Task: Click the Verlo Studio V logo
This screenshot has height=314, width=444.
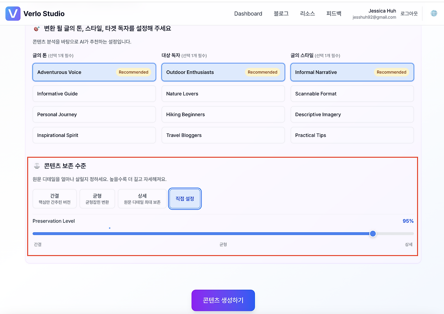Action: tap(12, 14)
